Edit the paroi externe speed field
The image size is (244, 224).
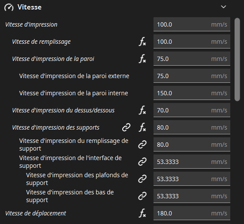point(192,76)
